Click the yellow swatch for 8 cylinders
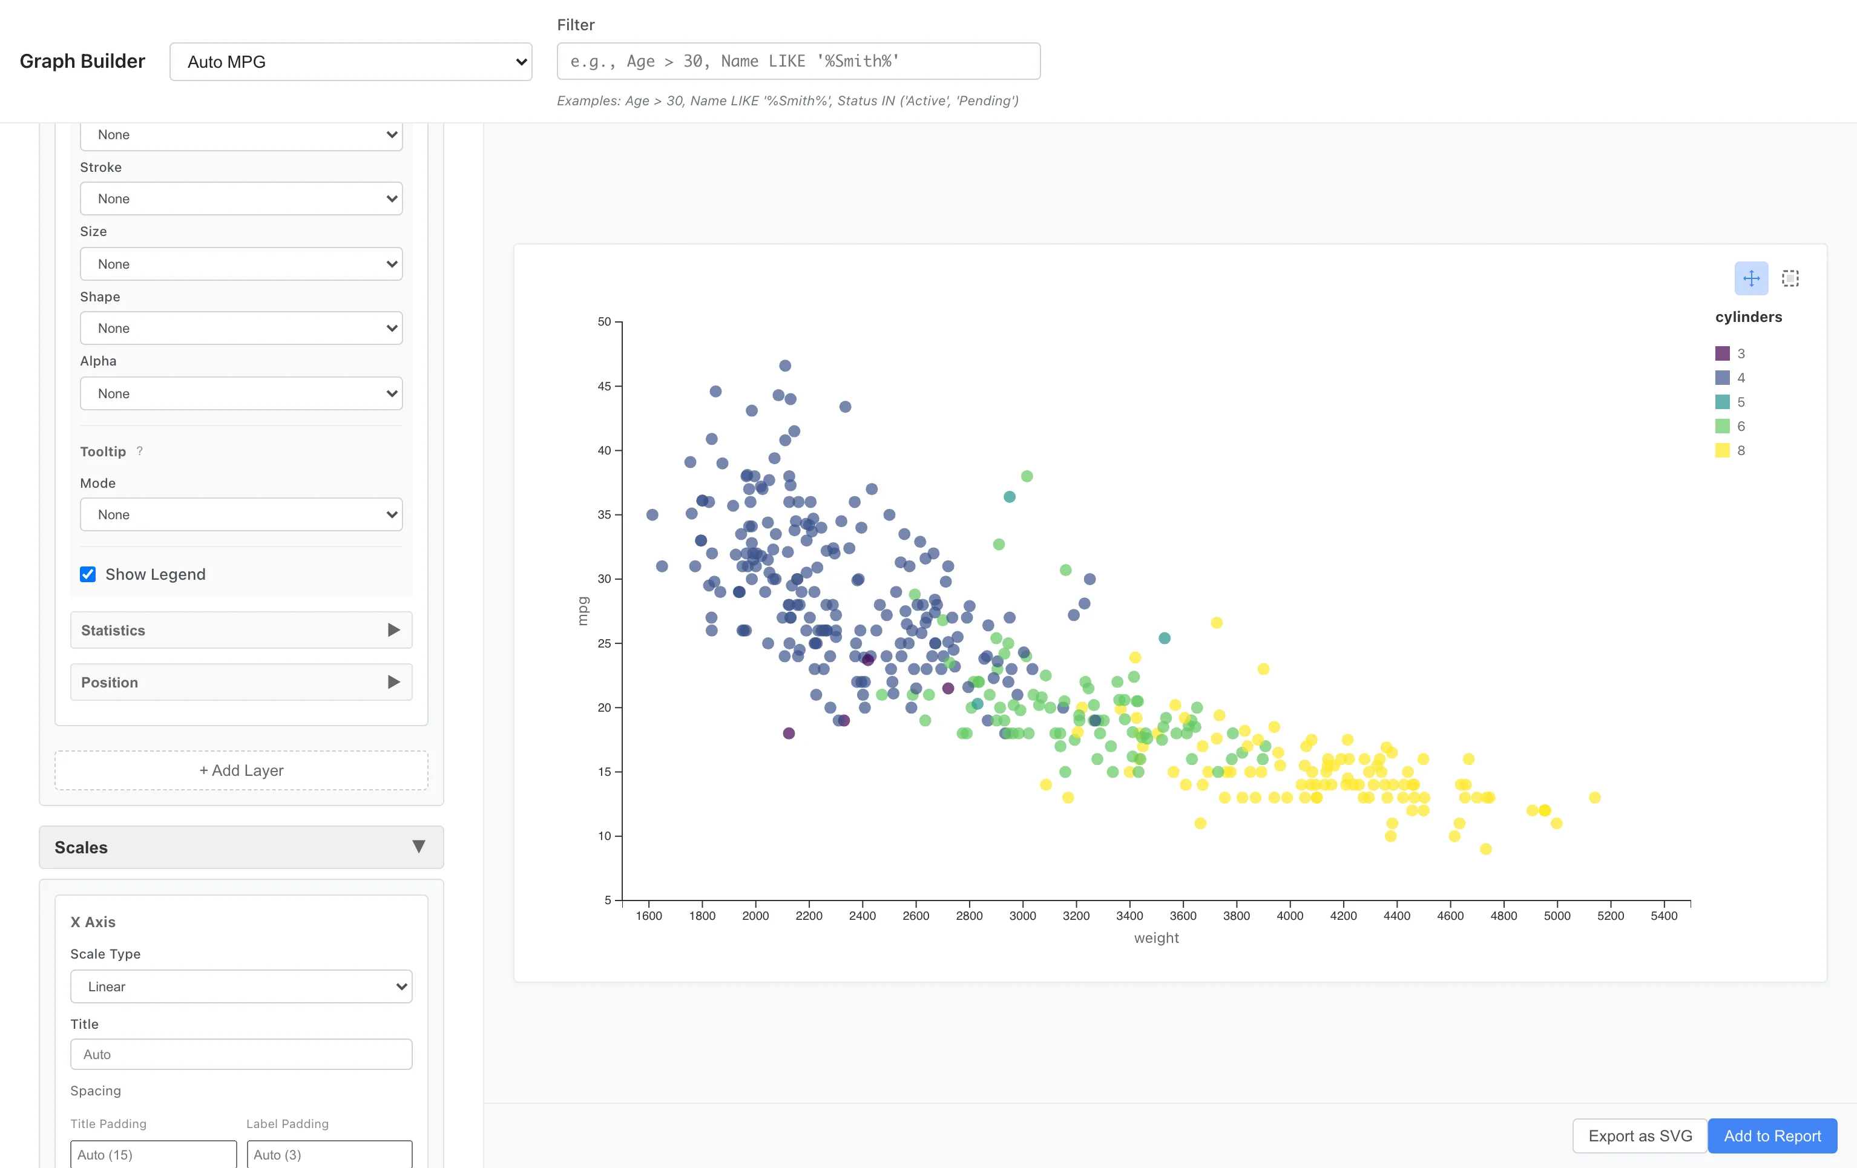Screen dimensions: 1857x1168 [x=1722, y=450]
